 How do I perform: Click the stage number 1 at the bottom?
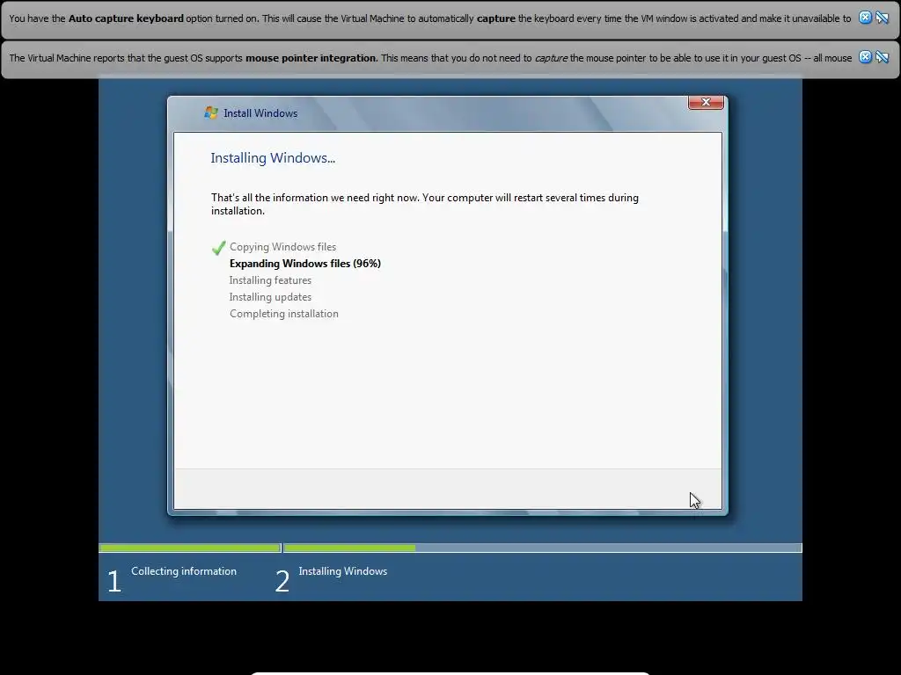pyautogui.click(x=114, y=582)
